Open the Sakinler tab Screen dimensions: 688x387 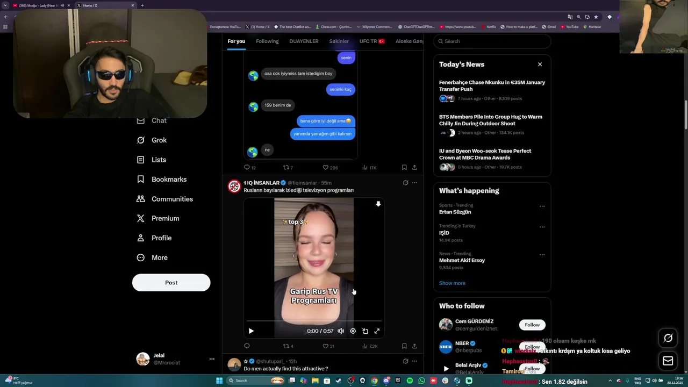pyautogui.click(x=339, y=41)
